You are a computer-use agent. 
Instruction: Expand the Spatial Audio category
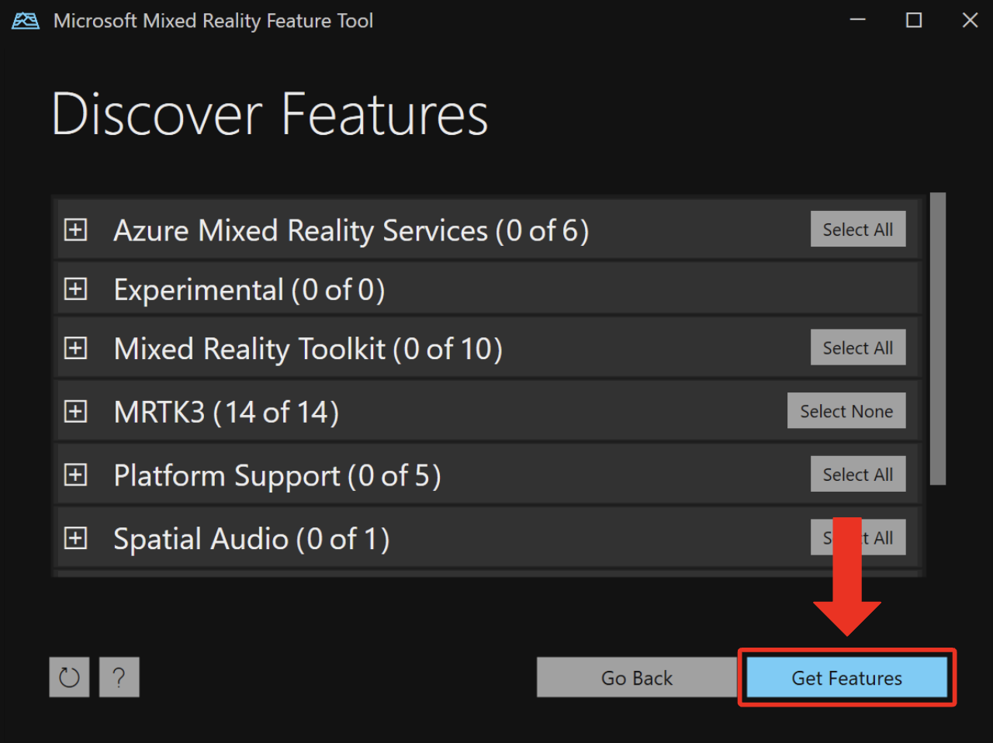(x=75, y=538)
